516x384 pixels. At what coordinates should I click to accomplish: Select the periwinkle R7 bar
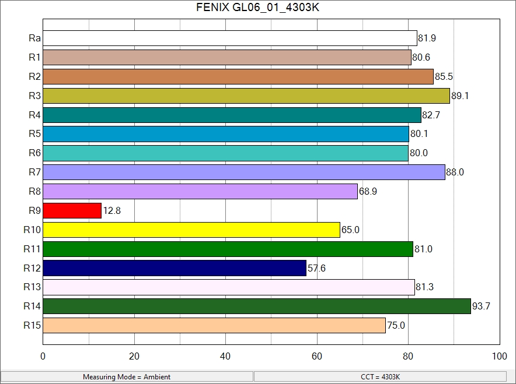tap(244, 172)
